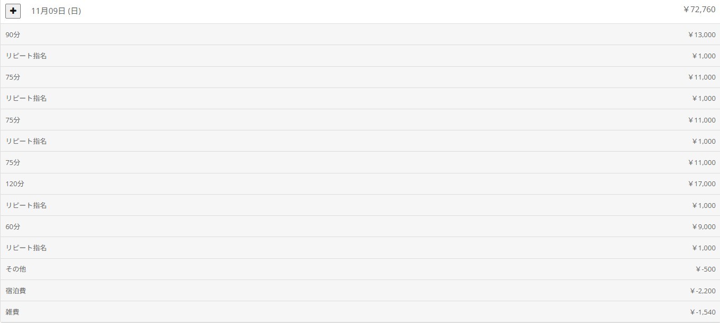Click the ¥17,000 amount
The image size is (720, 323).
point(701,184)
